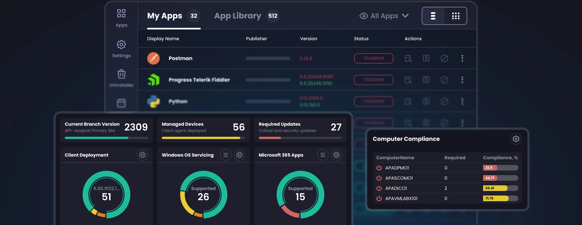Image resolution: width=582 pixels, height=225 pixels.
Task: Click the block icon in Postman row
Action: coord(444,58)
